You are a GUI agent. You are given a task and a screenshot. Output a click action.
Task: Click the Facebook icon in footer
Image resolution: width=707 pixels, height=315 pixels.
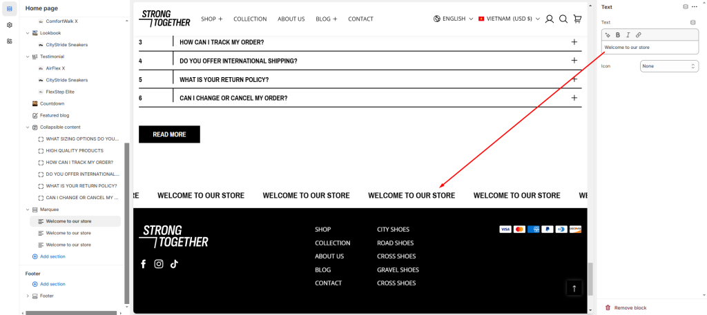click(144, 264)
